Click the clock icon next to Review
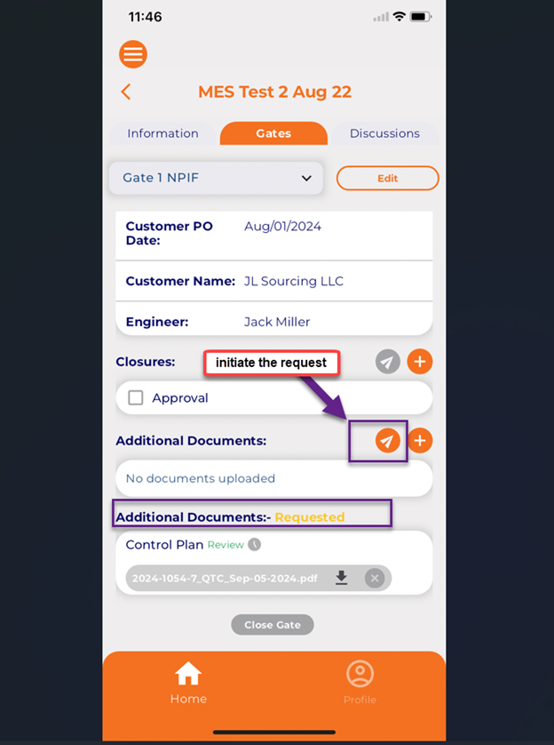This screenshot has width=554, height=745. pos(254,545)
